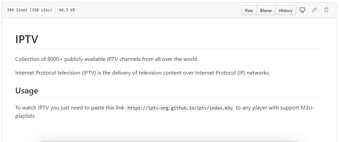Click the word 'playlists.' on last line
This screenshot has width=339, height=142.
pyautogui.click(x=25, y=116)
